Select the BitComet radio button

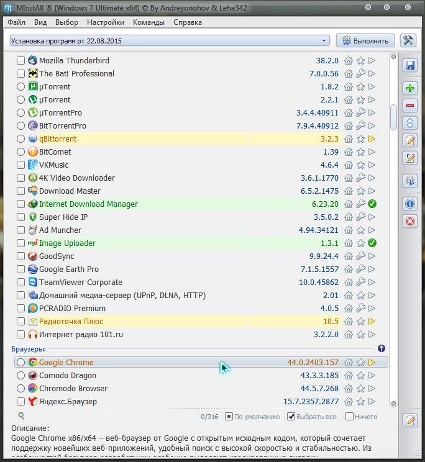point(21,152)
